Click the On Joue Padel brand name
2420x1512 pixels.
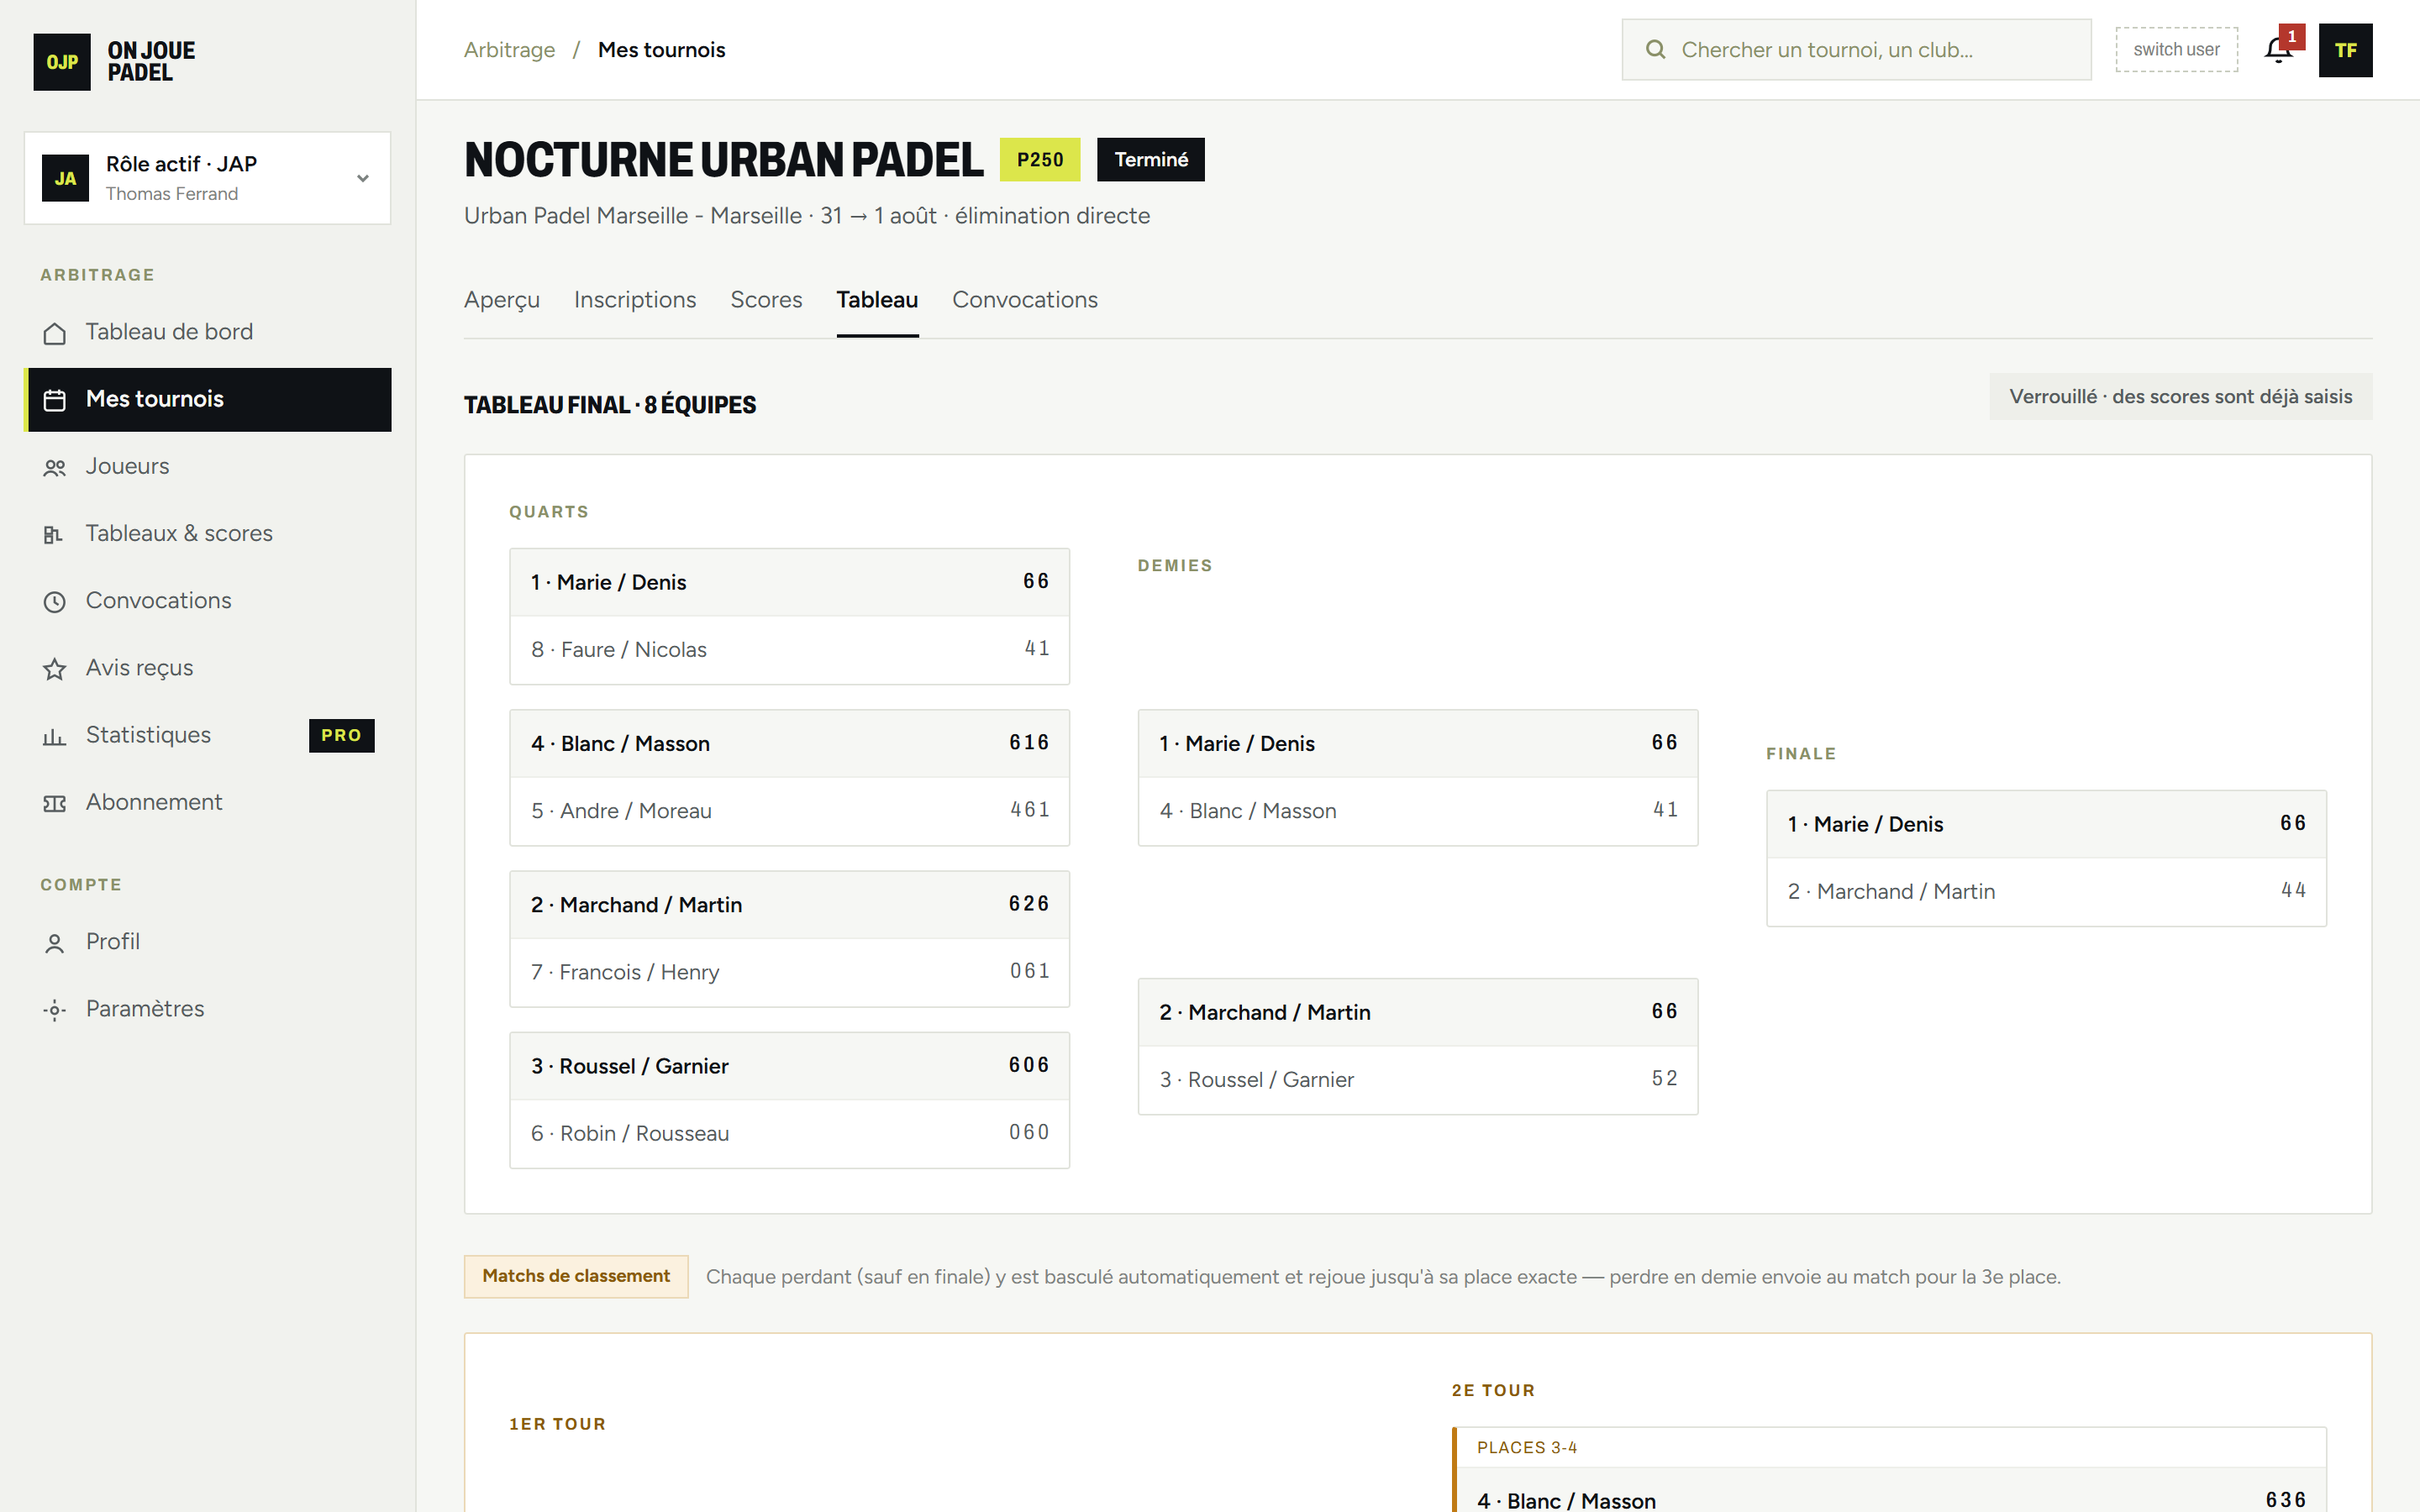pyautogui.click(x=151, y=62)
